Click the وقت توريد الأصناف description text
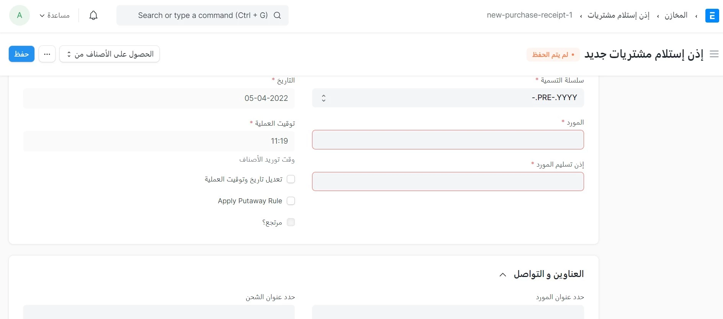723x319 pixels. pos(267,159)
